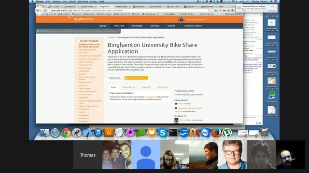This screenshot has width=309, height=173.
Task: Open Spotlight search magnifier in menu bar
Action: point(271,1)
